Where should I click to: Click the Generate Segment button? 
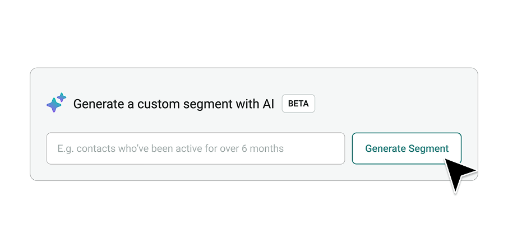point(407,148)
